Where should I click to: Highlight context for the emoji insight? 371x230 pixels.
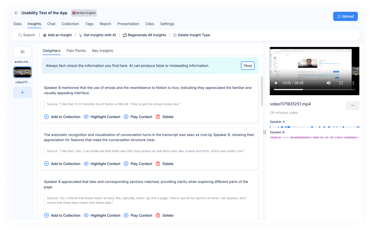[x=86, y=117]
